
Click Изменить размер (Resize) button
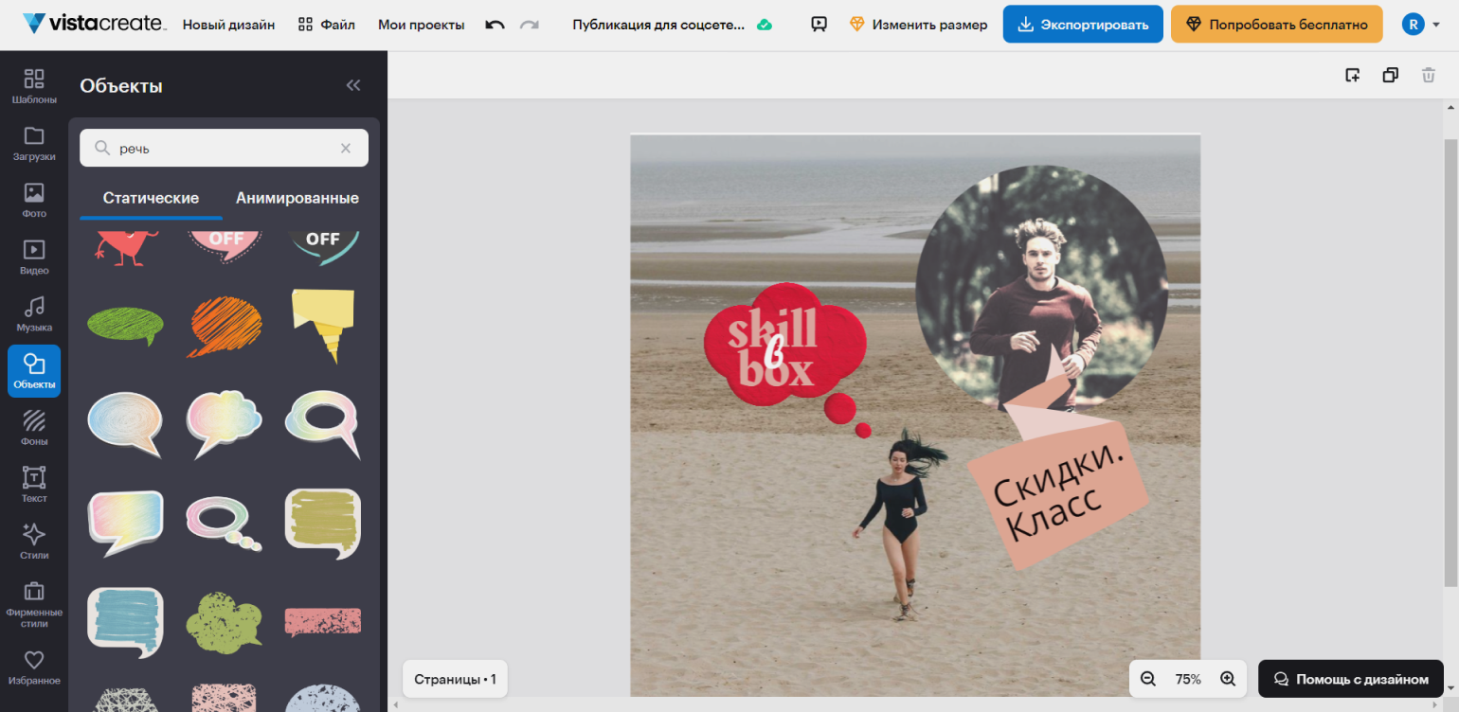(x=918, y=25)
